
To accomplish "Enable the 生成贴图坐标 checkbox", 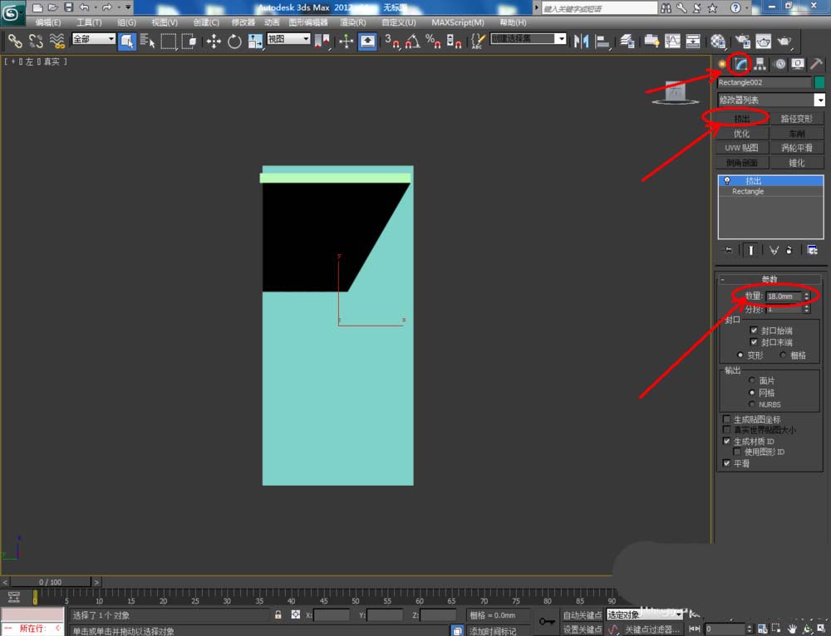I will (x=727, y=419).
